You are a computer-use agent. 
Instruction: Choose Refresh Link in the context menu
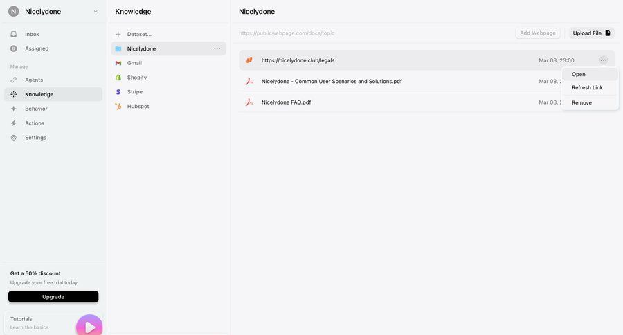point(587,88)
